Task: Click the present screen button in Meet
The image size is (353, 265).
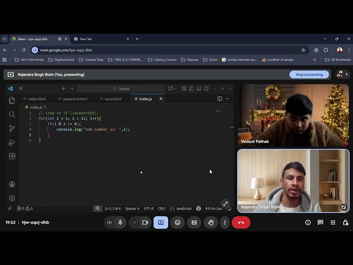Action: (x=161, y=222)
